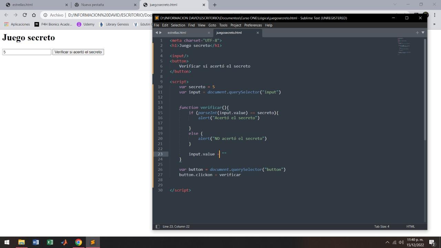441x248 pixels.
Task: Open volume tray icon
Action: point(401,242)
